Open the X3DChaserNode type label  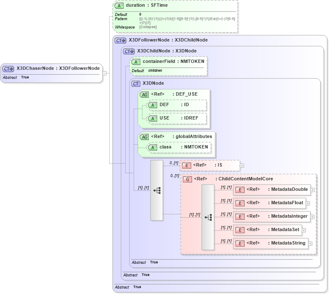click(58, 68)
